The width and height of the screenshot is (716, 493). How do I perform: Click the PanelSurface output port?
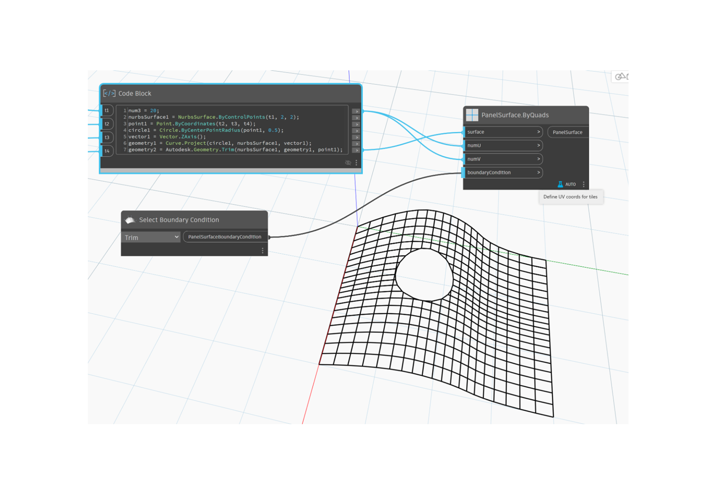[567, 132]
